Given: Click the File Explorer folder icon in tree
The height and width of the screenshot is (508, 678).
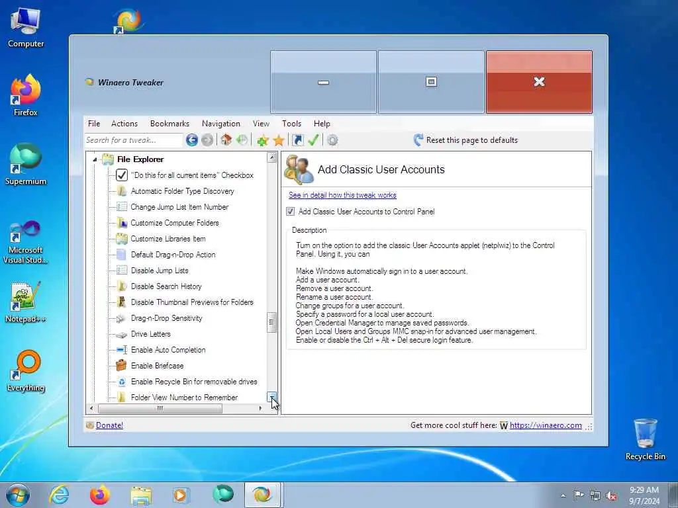Looking at the screenshot, I should [x=108, y=159].
